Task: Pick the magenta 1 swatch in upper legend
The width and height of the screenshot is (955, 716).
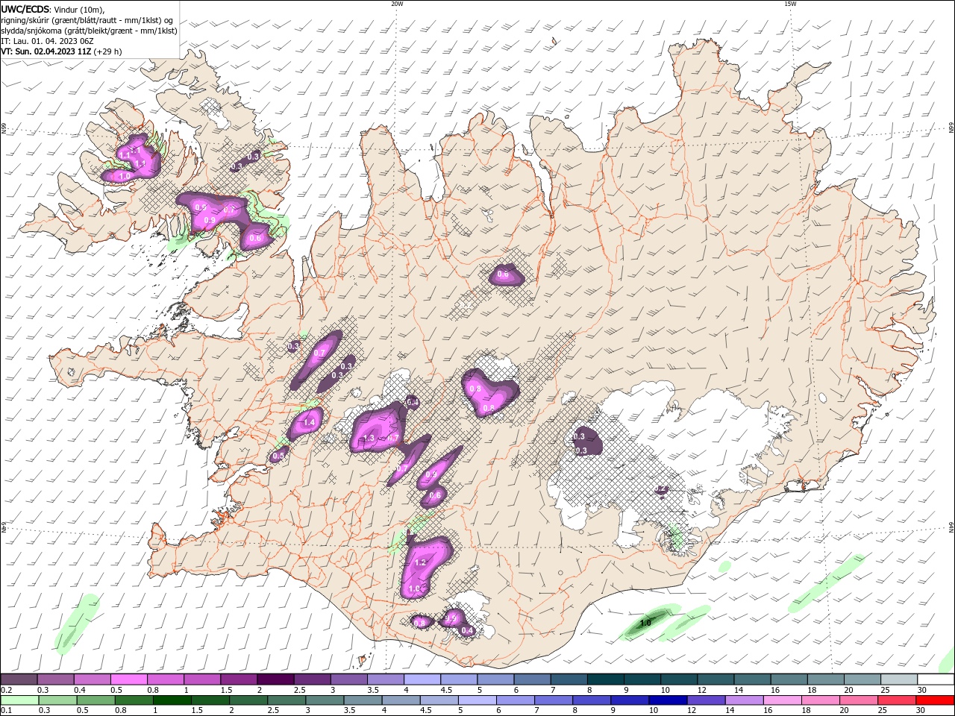Action: click(201, 679)
